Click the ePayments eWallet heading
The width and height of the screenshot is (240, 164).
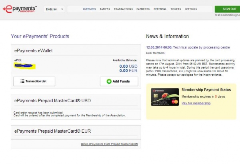pos(33,51)
